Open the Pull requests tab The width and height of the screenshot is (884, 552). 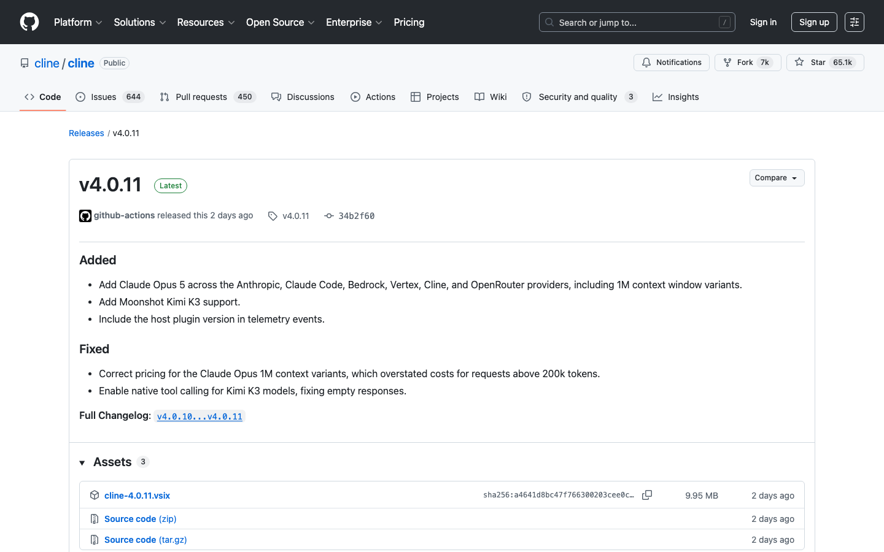click(207, 97)
